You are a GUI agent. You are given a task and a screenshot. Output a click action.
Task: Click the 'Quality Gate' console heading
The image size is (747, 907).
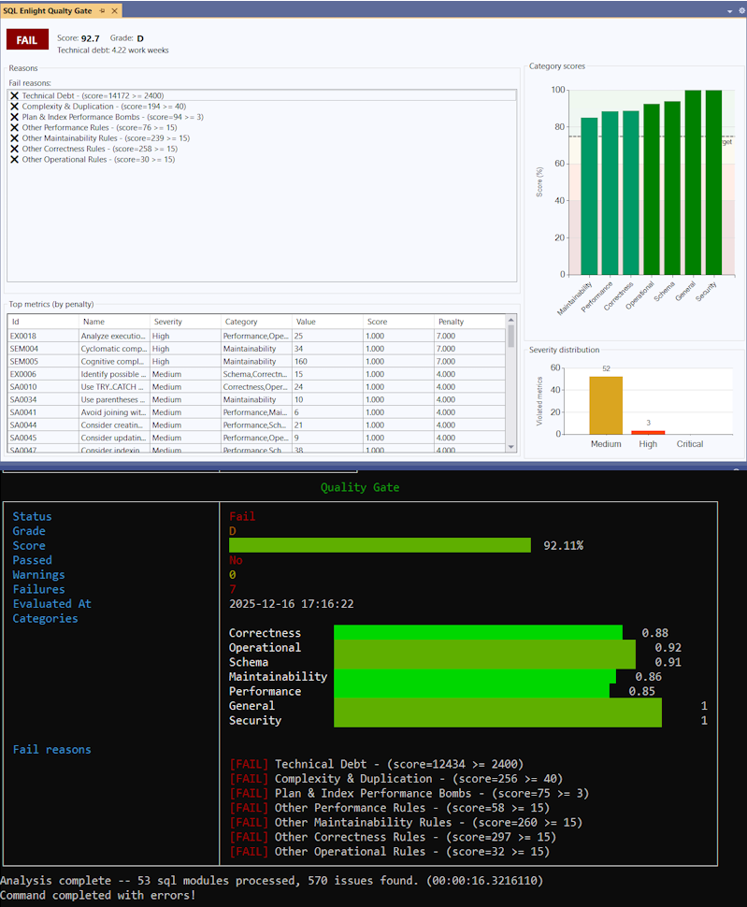(x=360, y=487)
